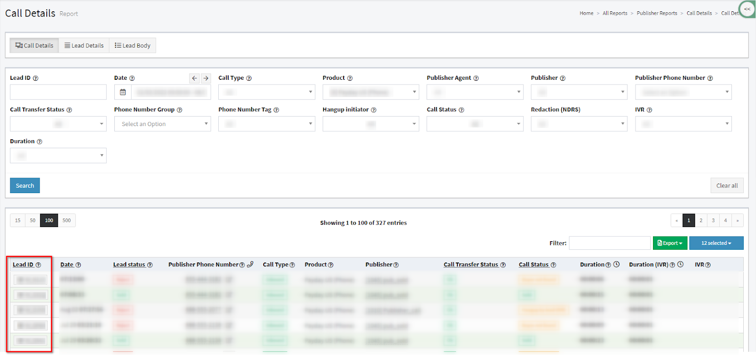Click help icon beside Hangup initiator label
The image size is (756, 355).
(x=374, y=110)
